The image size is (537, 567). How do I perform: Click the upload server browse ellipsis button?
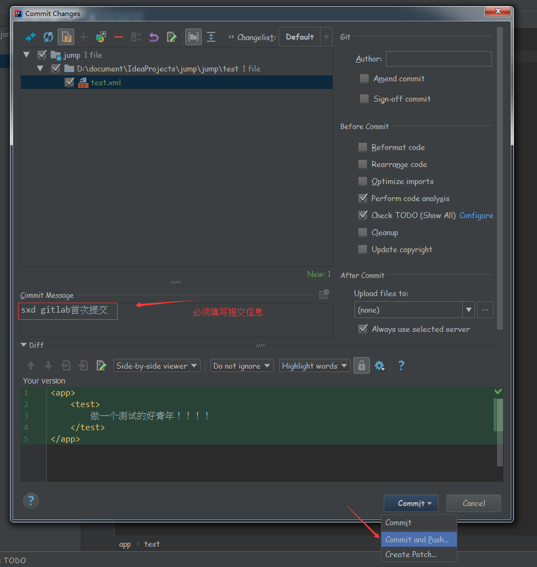coord(485,310)
